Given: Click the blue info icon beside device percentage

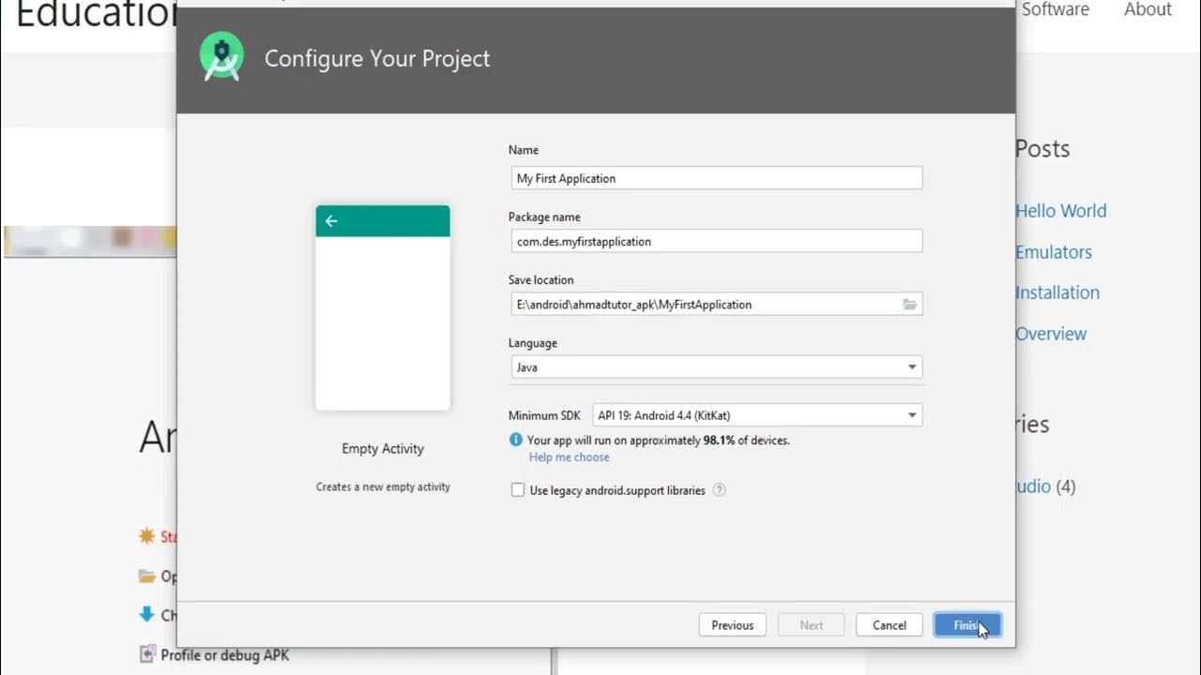Looking at the screenshot, I should 515,440.
